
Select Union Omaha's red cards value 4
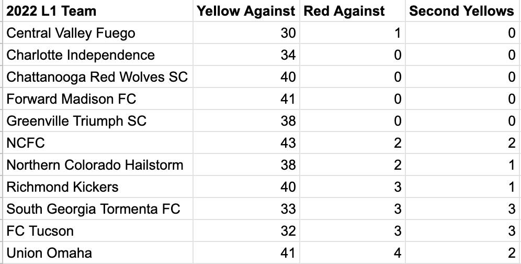click(397, 253)
